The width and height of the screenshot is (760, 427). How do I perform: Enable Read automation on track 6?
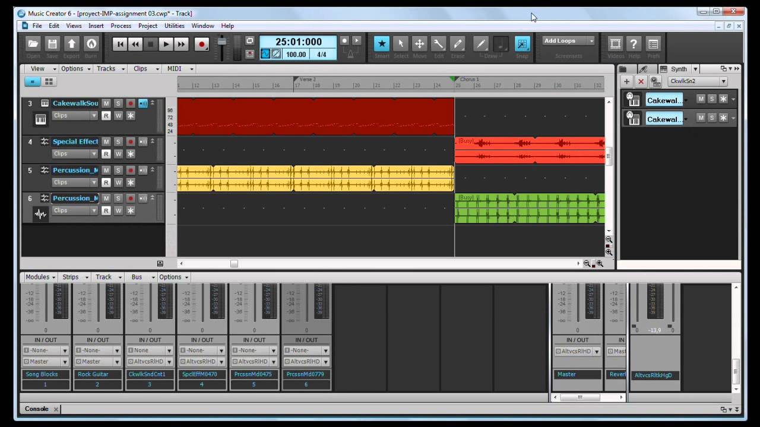pyautogui.click(x=106, y=211)
